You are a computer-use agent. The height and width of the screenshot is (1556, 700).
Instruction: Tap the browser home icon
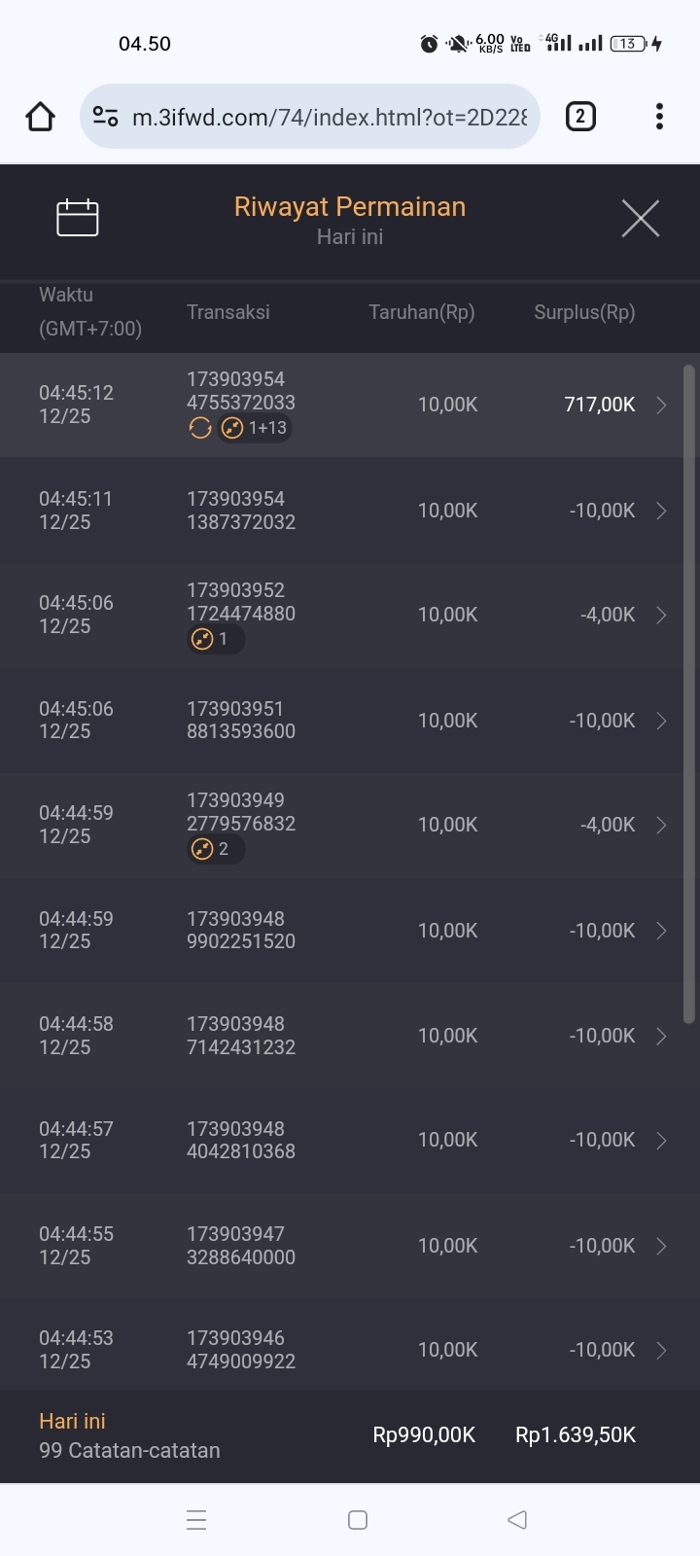(40, 117)
